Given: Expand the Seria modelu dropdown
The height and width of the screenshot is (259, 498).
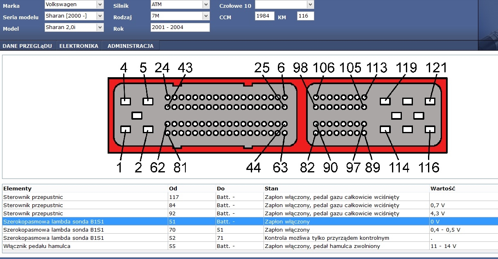Looking at the screenshot, I should pyautogui.click(x=74, y=16).
